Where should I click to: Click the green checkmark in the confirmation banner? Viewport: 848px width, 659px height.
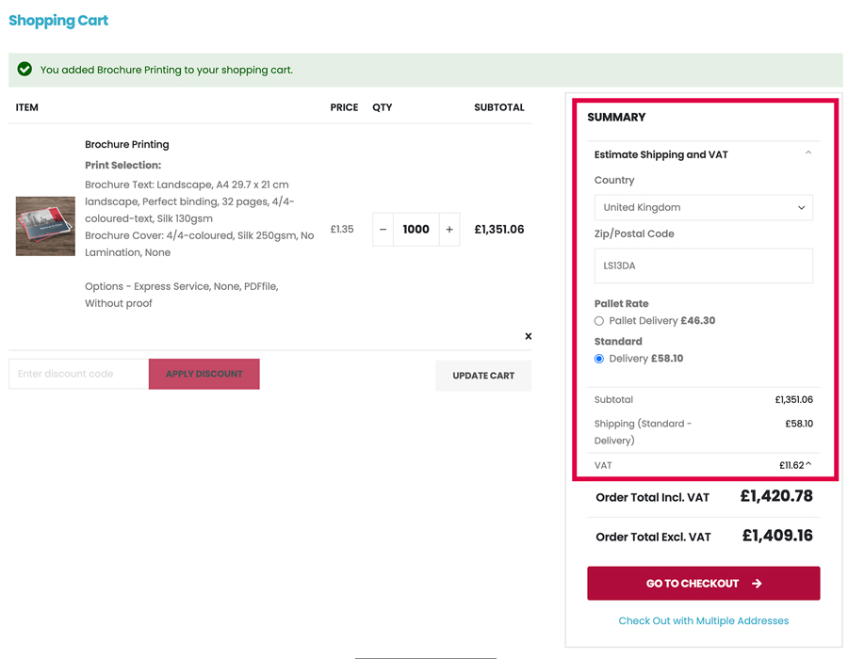pyautogui.click(x=26, y=70)
